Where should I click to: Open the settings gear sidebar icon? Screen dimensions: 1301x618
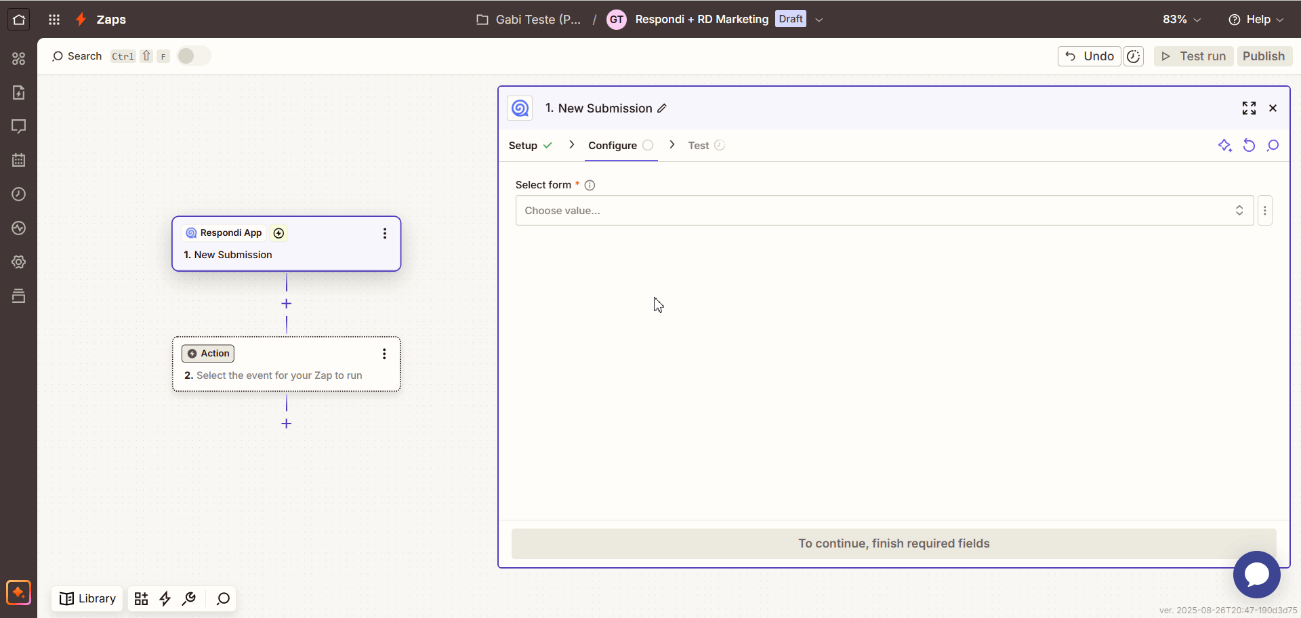point(19,262)
